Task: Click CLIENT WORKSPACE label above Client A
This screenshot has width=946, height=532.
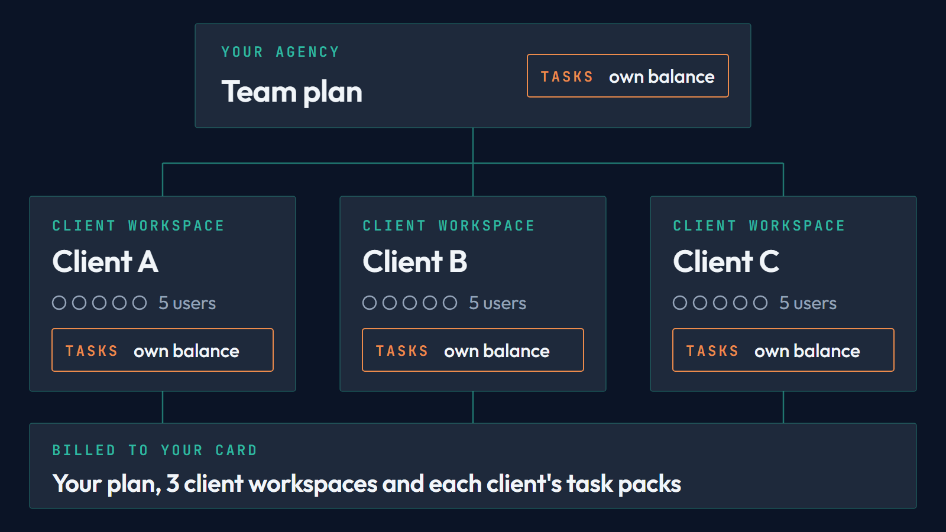Action: [138, 226]
